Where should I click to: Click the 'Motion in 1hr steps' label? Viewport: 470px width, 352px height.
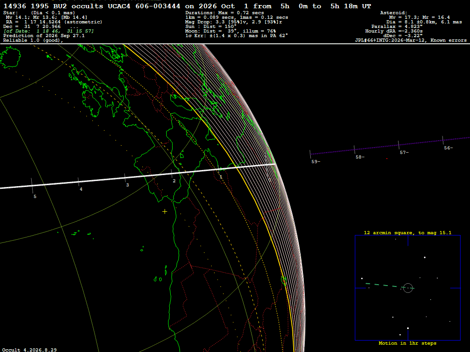[x=408, y=343]
